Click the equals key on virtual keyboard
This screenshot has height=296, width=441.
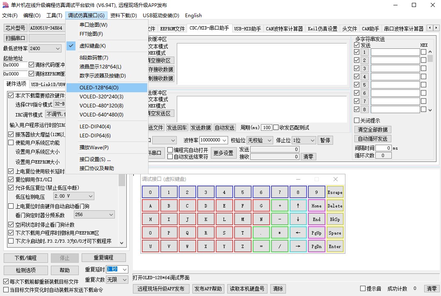click(261, 246)
